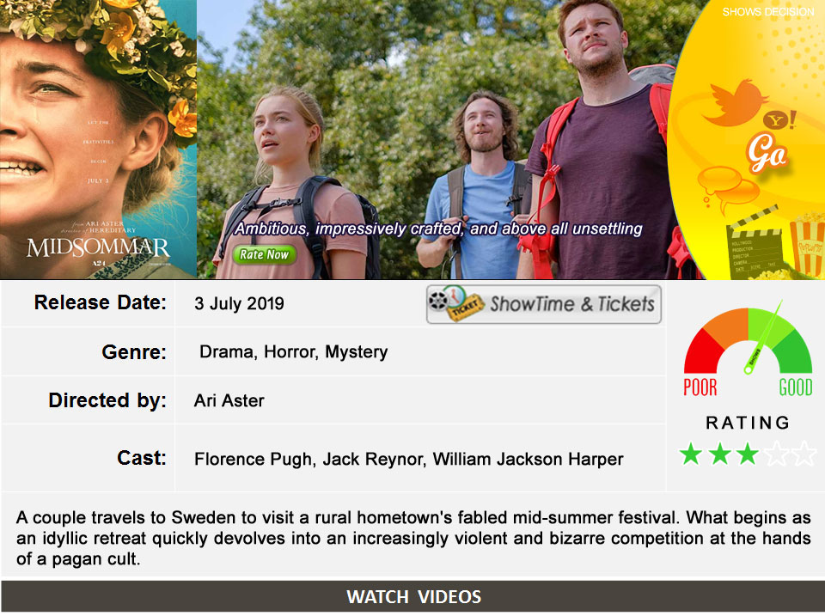Select the first green rating star
Image resolution: width=825 pixels, height=616 pixels.
pyautogui.click(x=691, y=454)
